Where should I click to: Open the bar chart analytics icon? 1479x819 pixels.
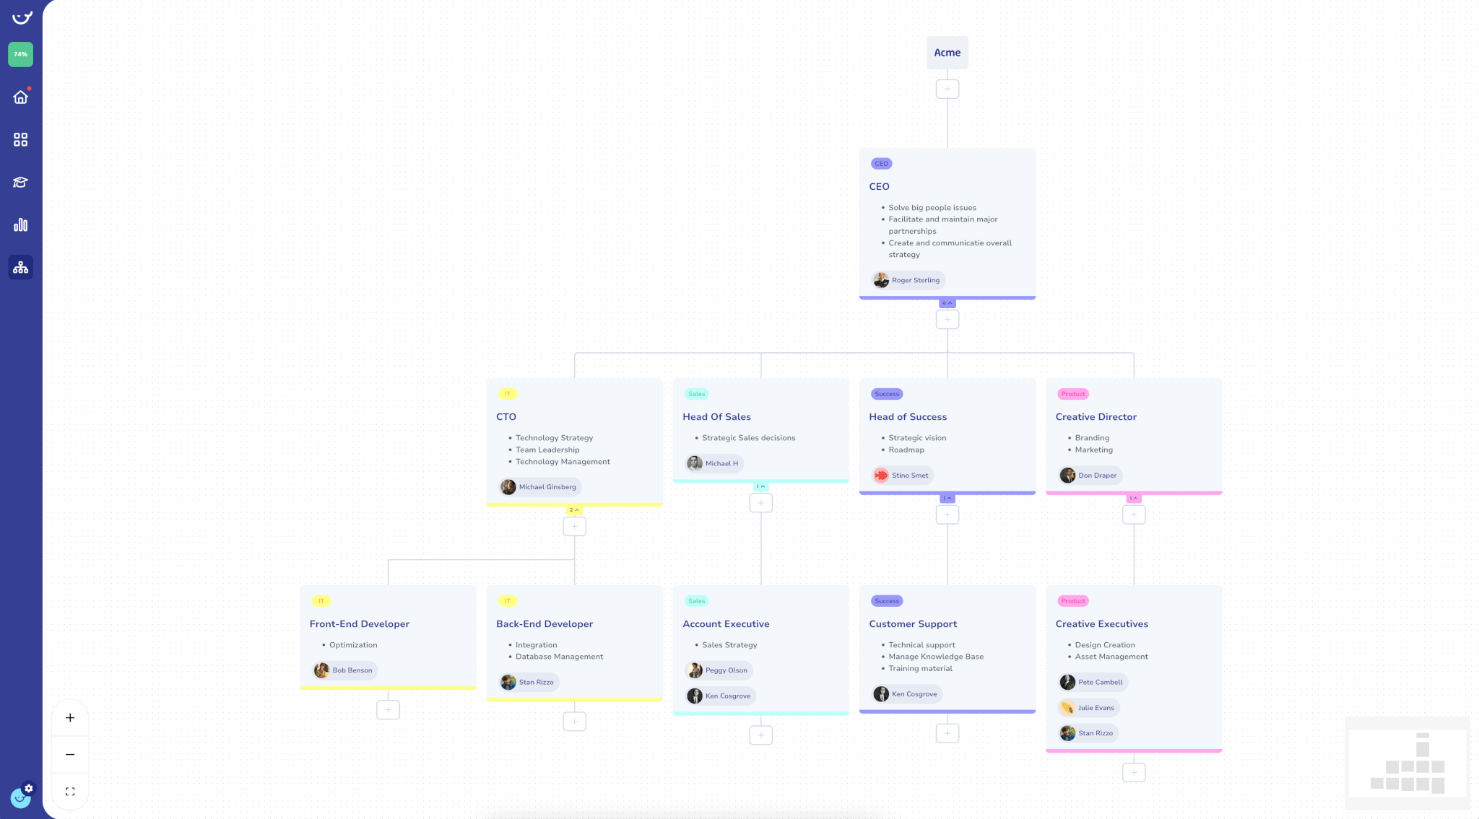[x=20, y=224]
